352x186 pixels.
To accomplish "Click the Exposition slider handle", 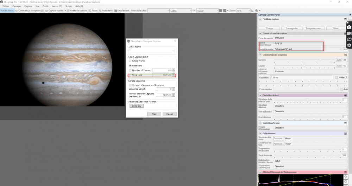I will pyautogui.click(x=280, y=83).
